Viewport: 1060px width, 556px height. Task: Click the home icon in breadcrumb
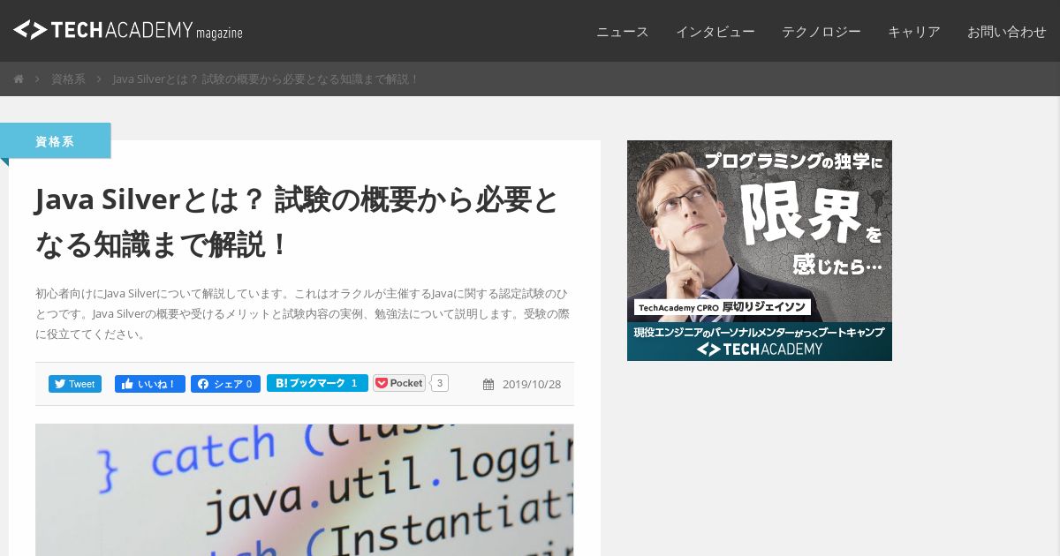[19, 79]
